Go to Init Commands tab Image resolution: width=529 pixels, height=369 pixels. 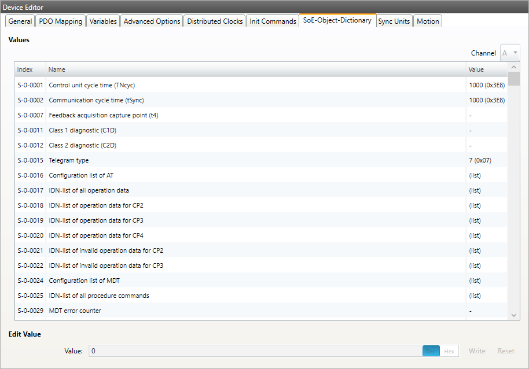click(273, 21)
